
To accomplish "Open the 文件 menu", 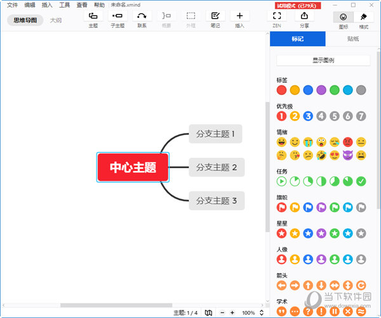I will tap(12, 5).
